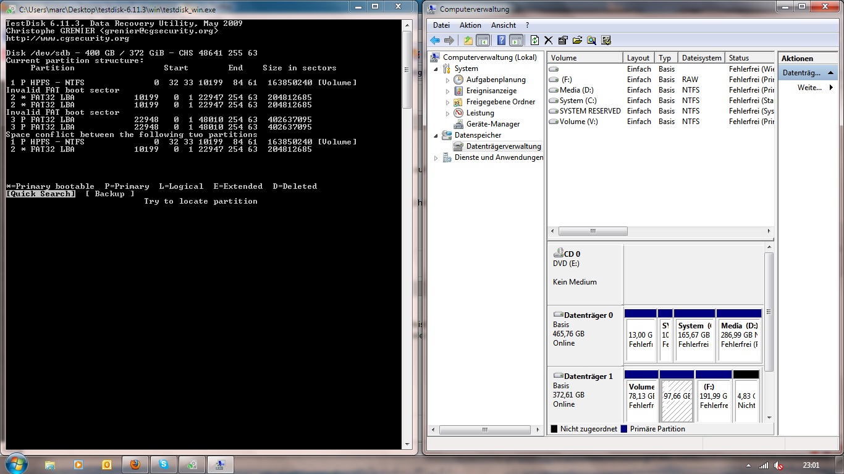Viewport: 844px width, 474px height.
Task: Sort by the Status column header
Action: (x=749, y=57)
